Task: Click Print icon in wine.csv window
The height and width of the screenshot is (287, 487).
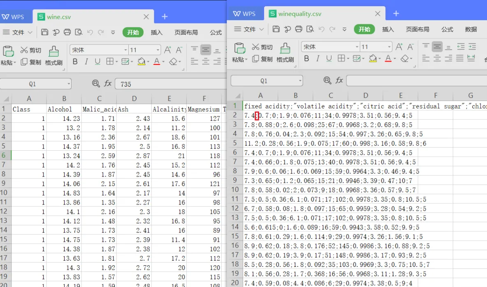Action: point(67,32)
